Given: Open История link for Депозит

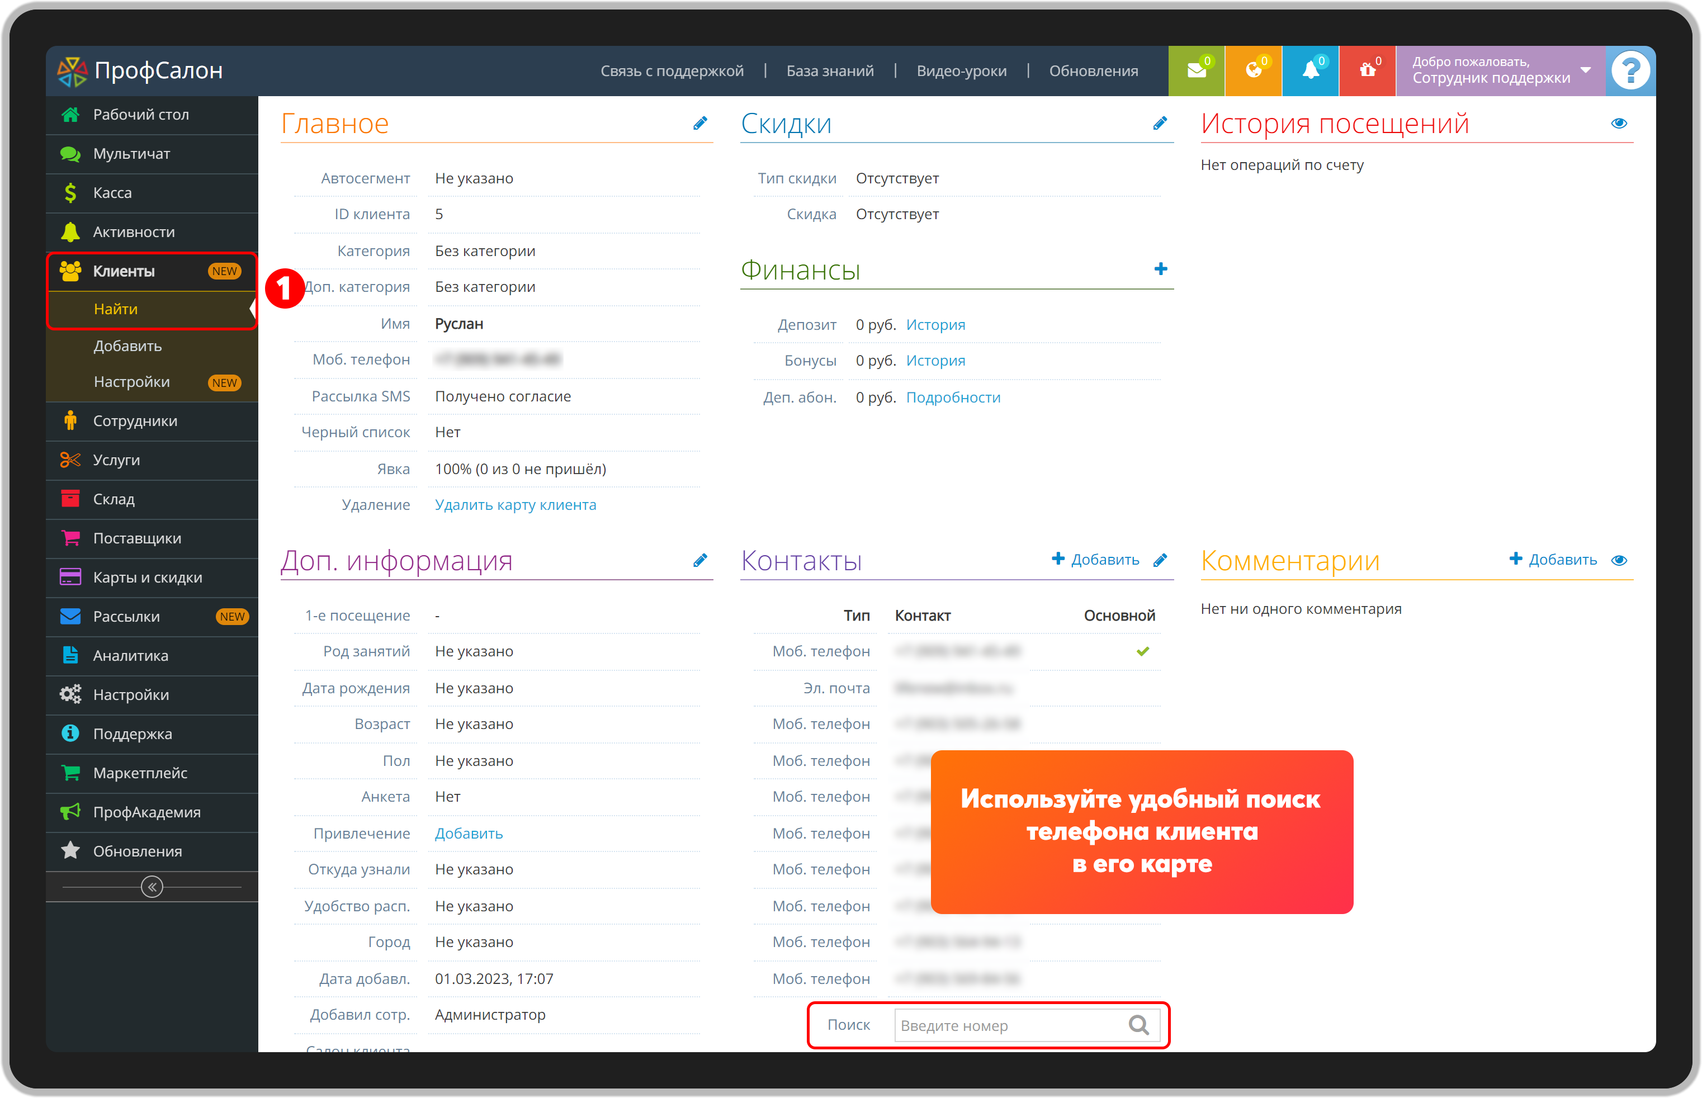Looking at the screenshot, I should pos(935,325).
